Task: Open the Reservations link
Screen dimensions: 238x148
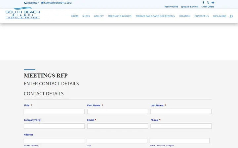Action: (171, 7)
